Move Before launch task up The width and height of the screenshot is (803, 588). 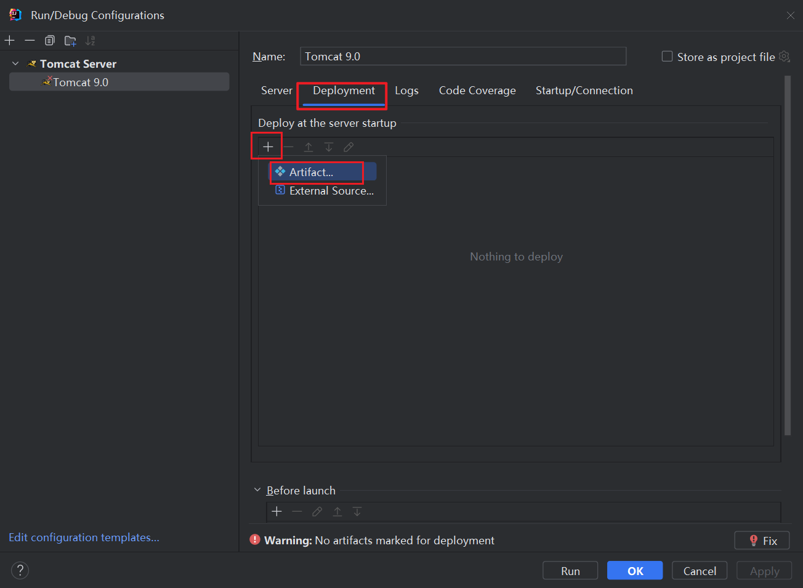click(x=337, y=511)
